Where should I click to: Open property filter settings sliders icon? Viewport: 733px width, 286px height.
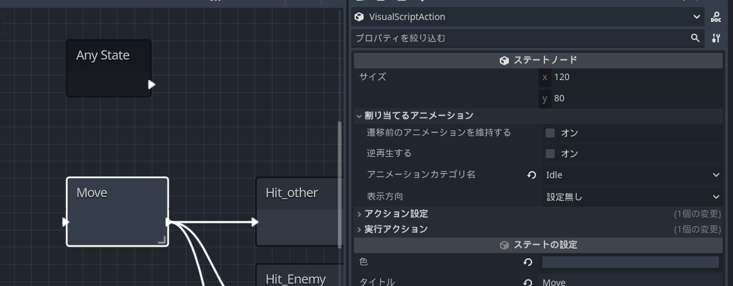point(716,38)
